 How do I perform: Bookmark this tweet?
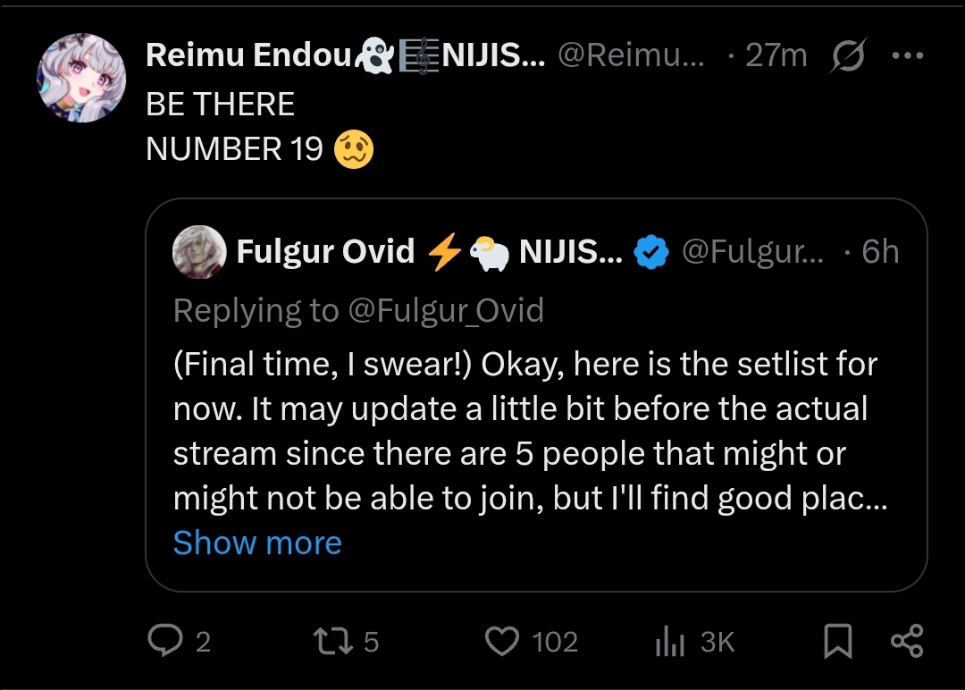click(x=837, y=641)
